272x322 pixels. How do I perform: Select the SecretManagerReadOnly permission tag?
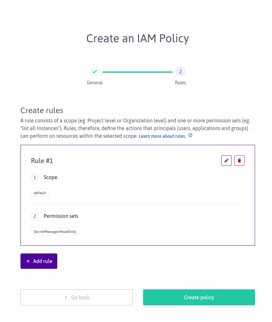point(55,231)
